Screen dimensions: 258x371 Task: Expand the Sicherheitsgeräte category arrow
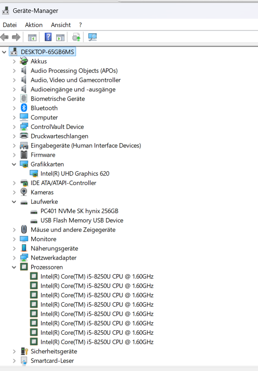point(14,351)
